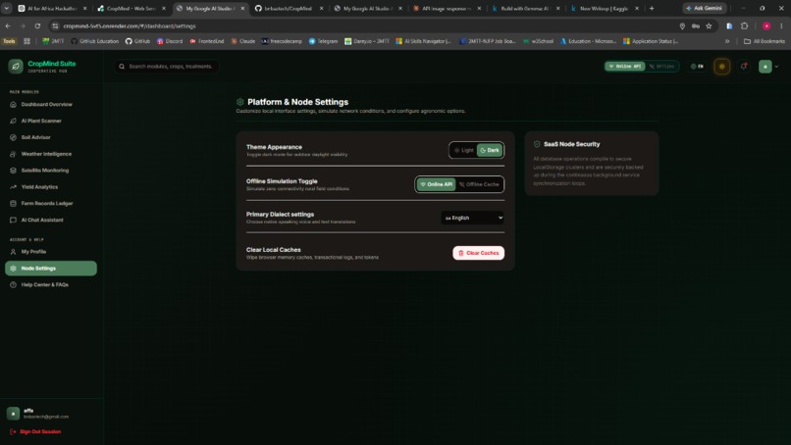This screenshot has width=791, height=445.
Task: Switch header status to Online API
Action: coord(625,66)
